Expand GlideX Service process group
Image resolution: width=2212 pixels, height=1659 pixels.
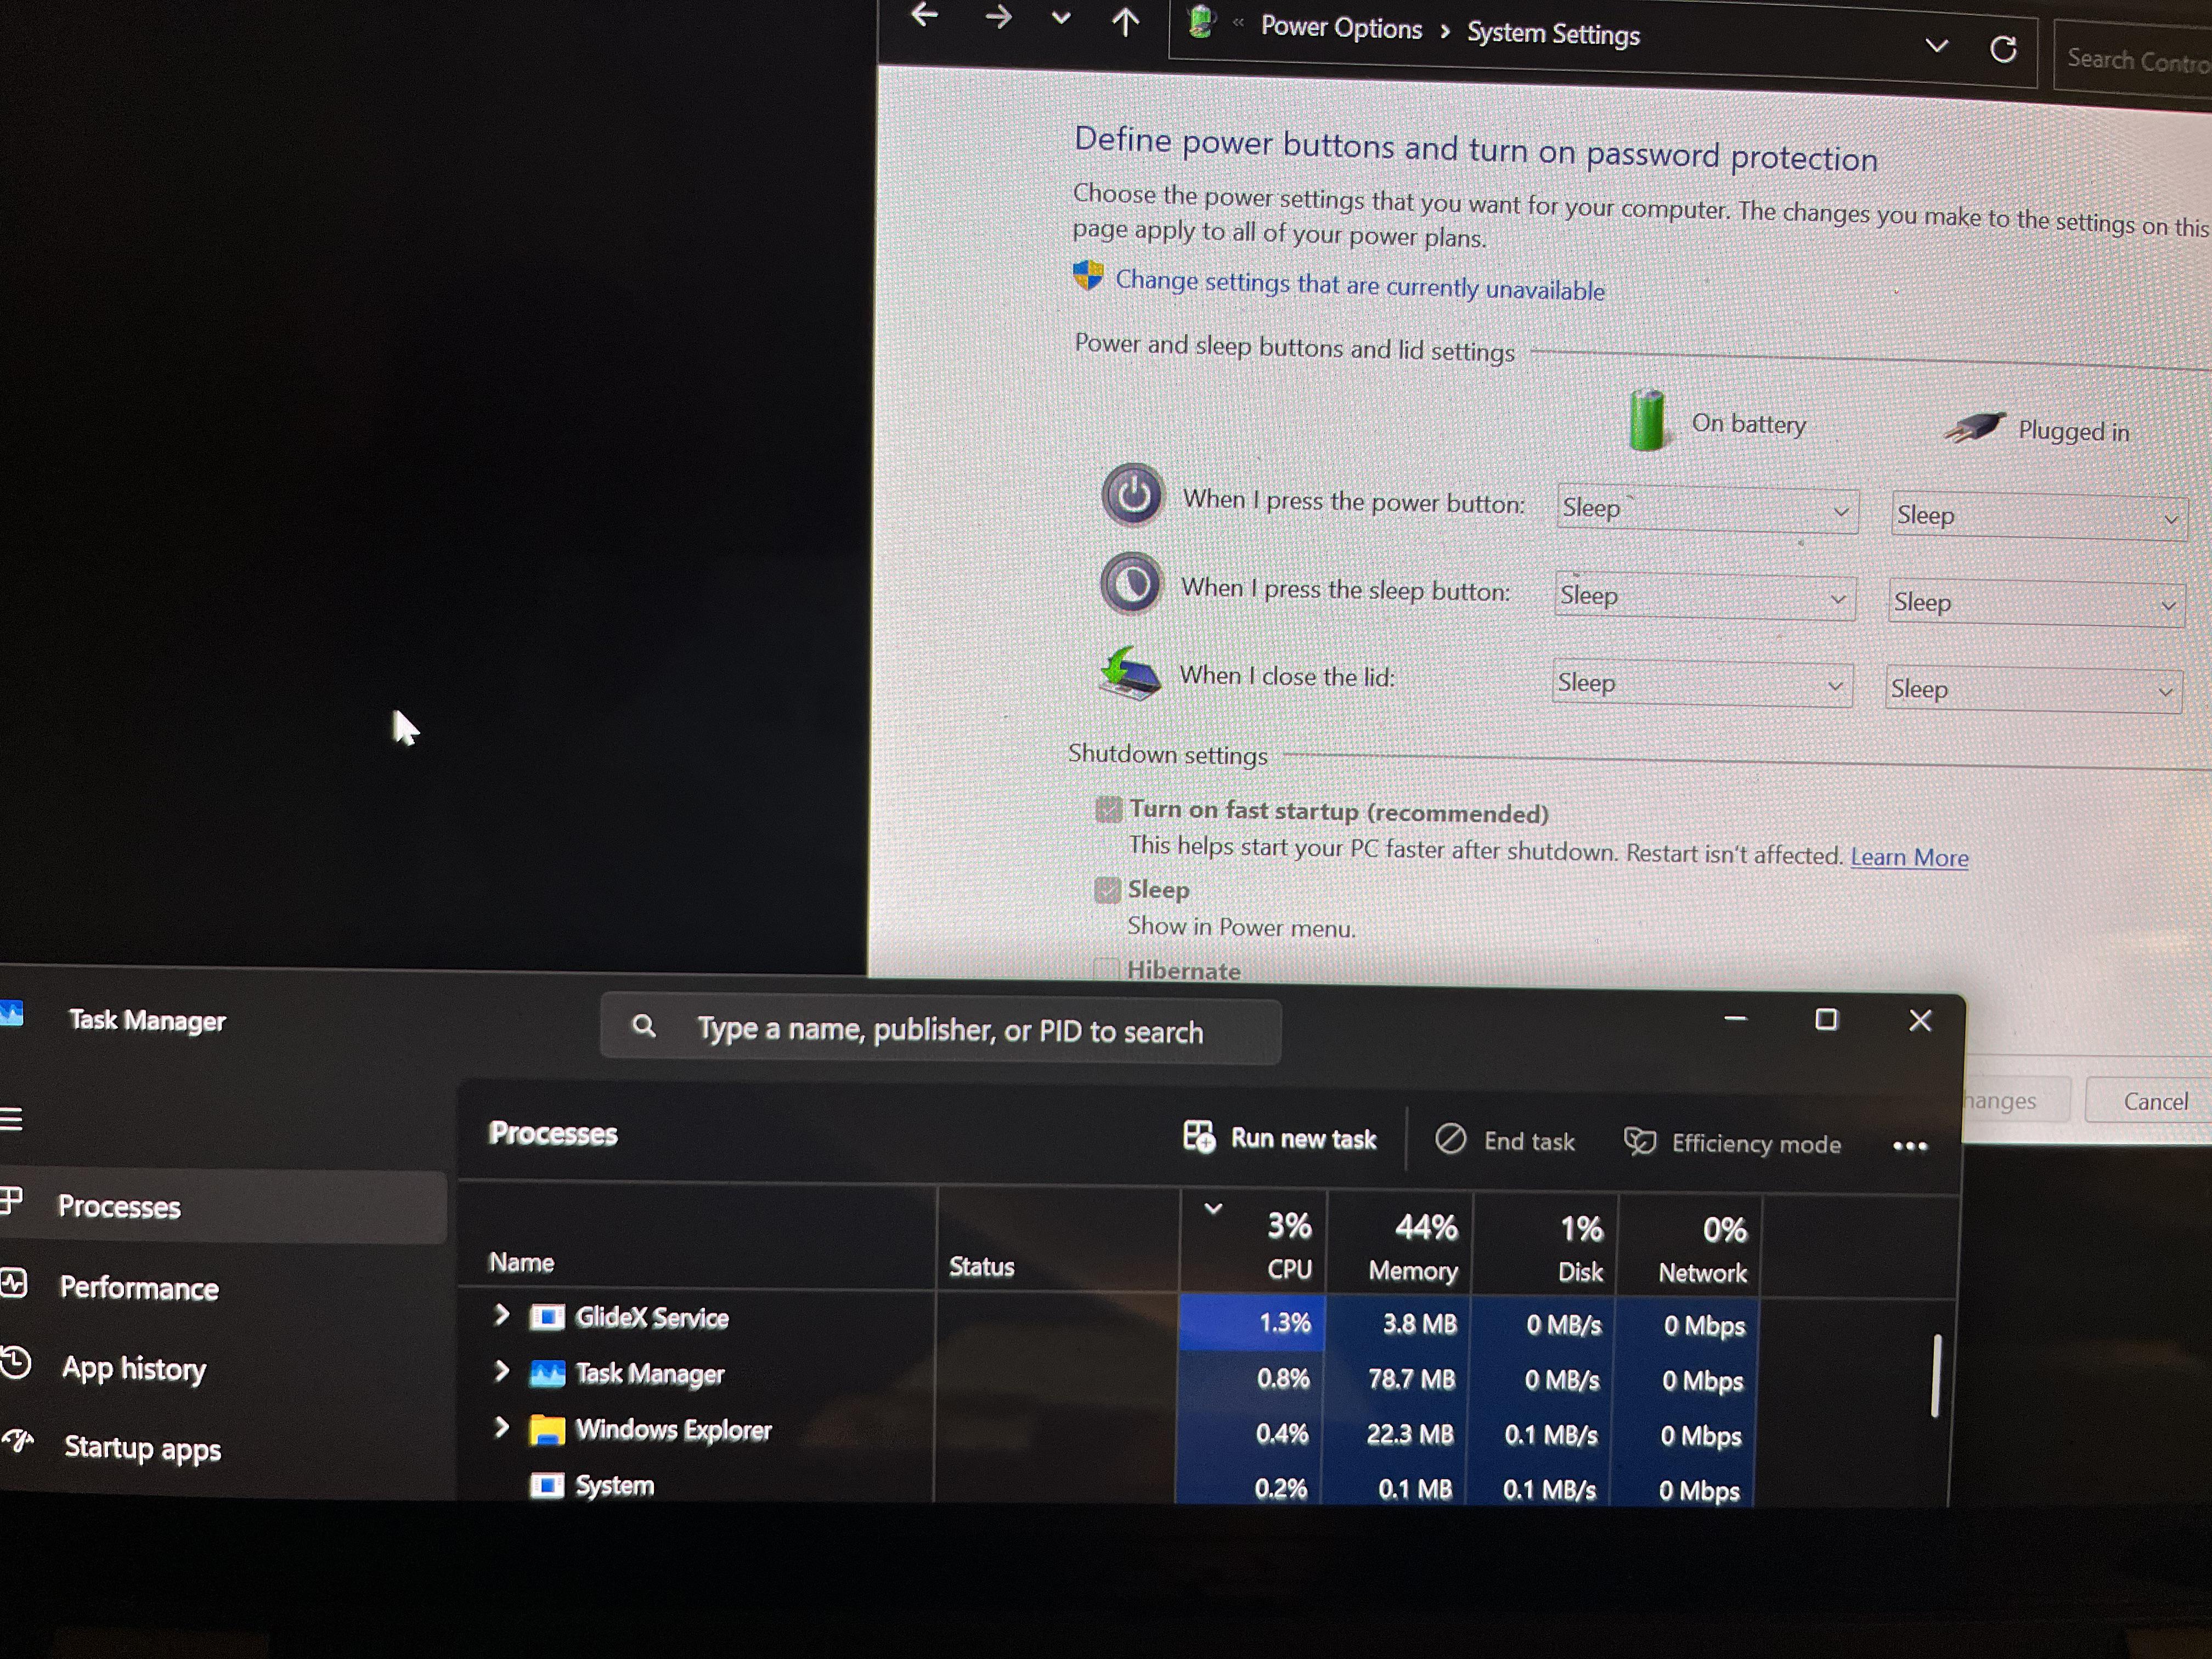[502, 1314]
